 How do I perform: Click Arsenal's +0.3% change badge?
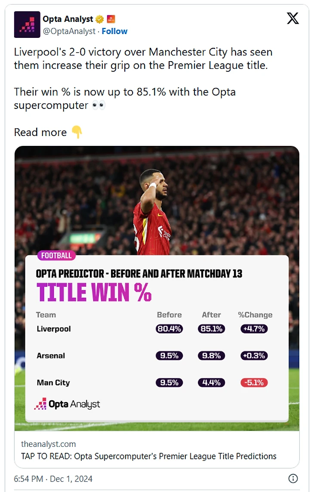pyautogui.click(x=254, y=356)
